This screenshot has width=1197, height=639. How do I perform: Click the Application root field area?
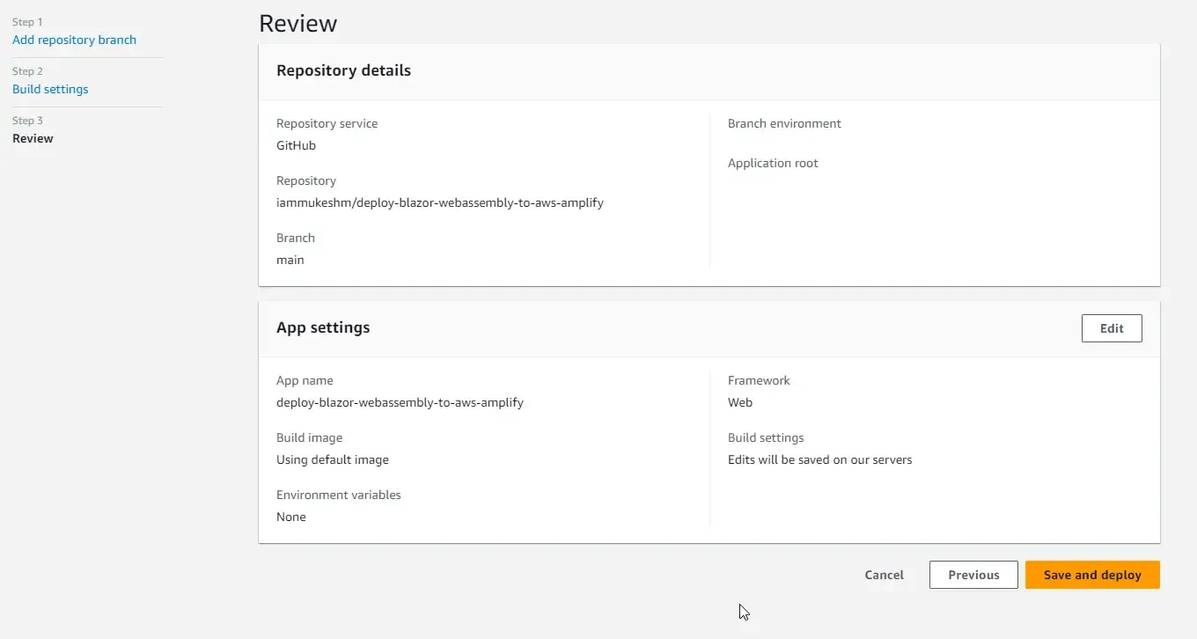(x=773, y=163)
